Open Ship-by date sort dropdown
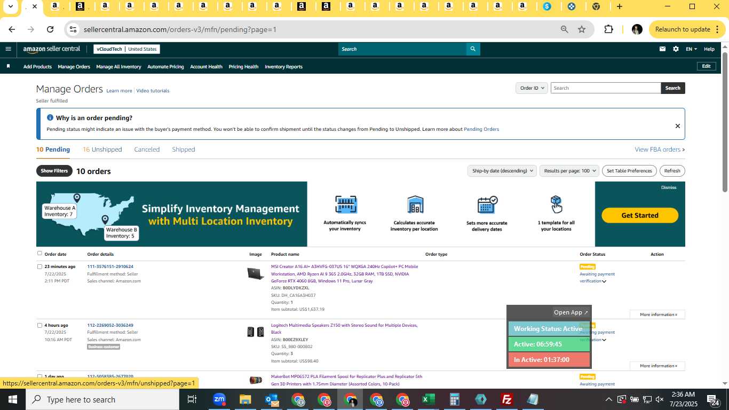The image size is (729, 410). [502, 171]
